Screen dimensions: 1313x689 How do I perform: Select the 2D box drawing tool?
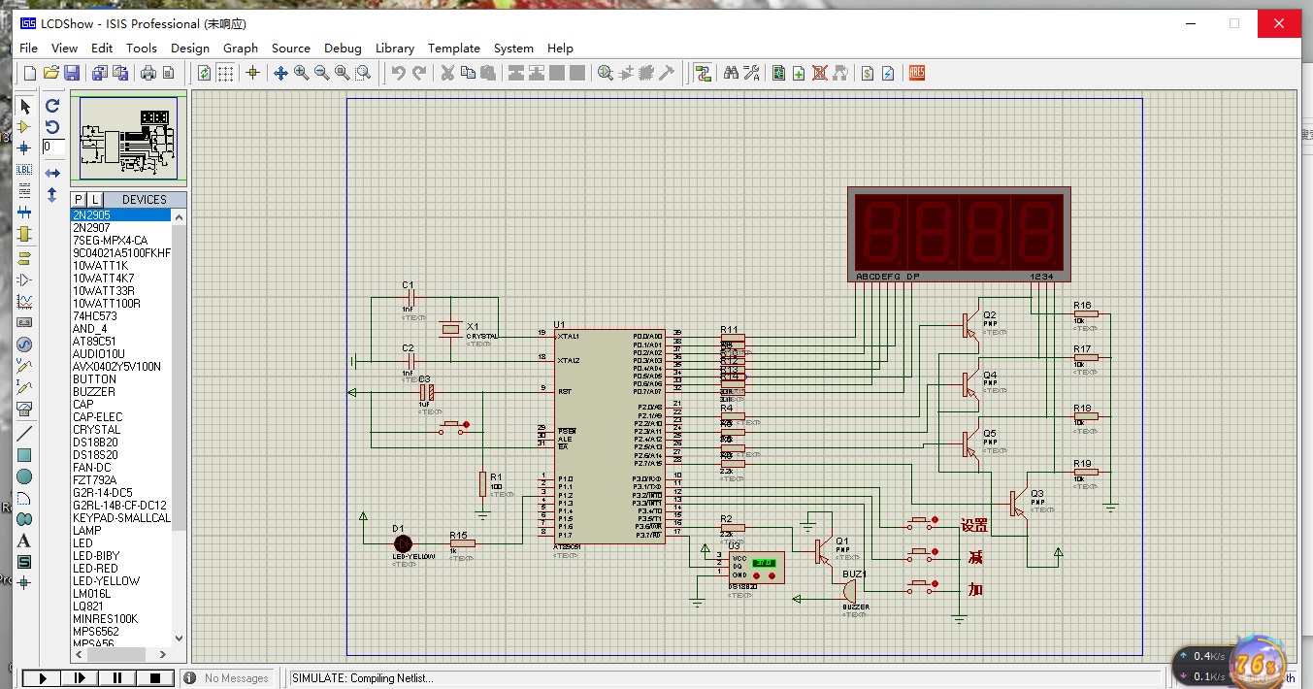click(x=24, y=454)
